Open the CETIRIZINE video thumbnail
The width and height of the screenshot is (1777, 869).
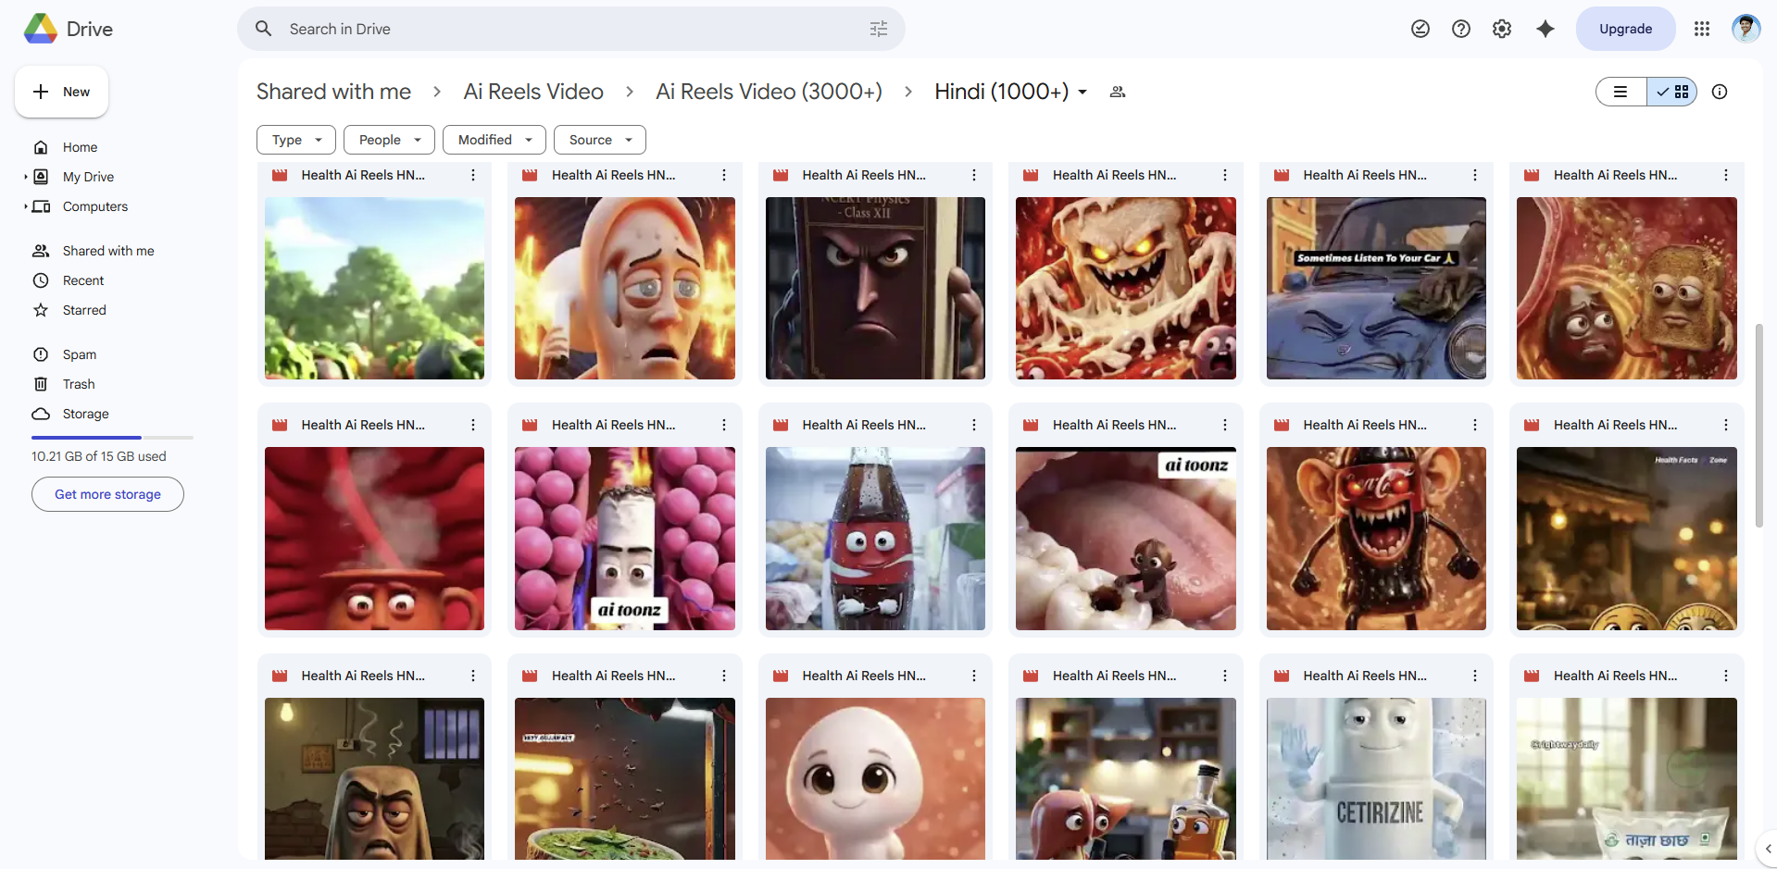(x=1376, y=778)
